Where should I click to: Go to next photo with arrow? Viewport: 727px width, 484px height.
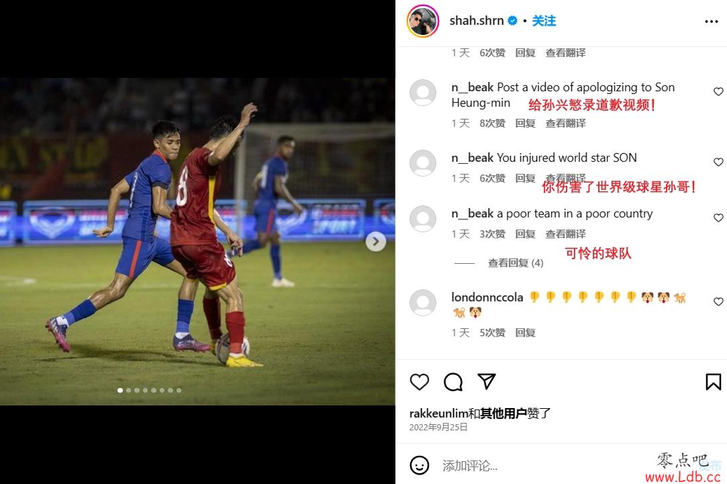coord(375,242)
